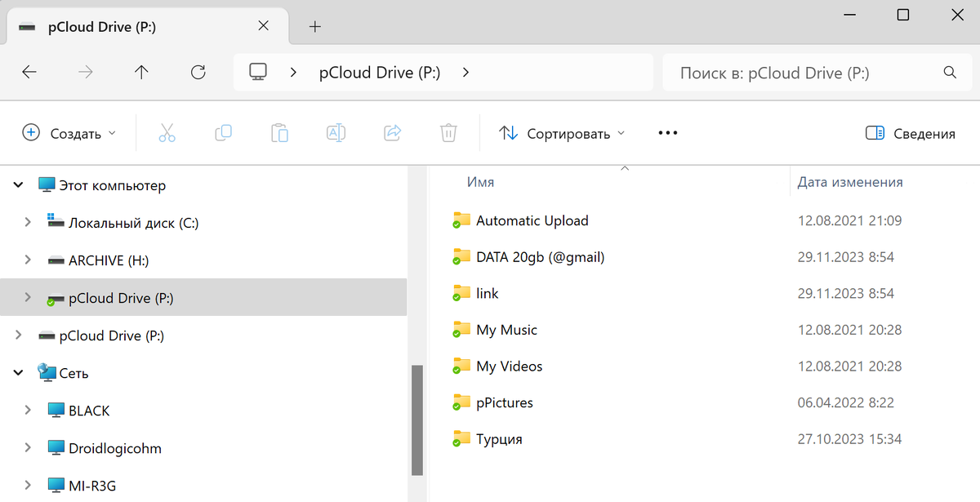The width and height of the screenshot is (980, 502).
Task: Select the pCloud Drive (P:) window tab
Action: (147, 26)
